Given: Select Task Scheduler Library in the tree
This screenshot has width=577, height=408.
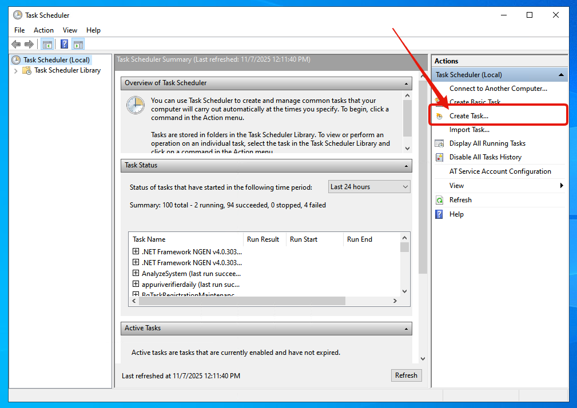Looking at the screenshot, I should click(x=67, y=70).
